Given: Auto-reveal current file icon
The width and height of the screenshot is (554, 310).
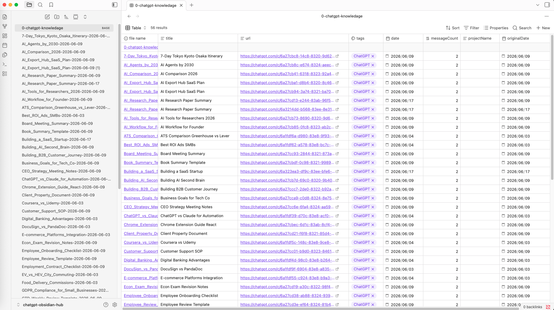Looking at the screenshot, I should tap(76, 17).
